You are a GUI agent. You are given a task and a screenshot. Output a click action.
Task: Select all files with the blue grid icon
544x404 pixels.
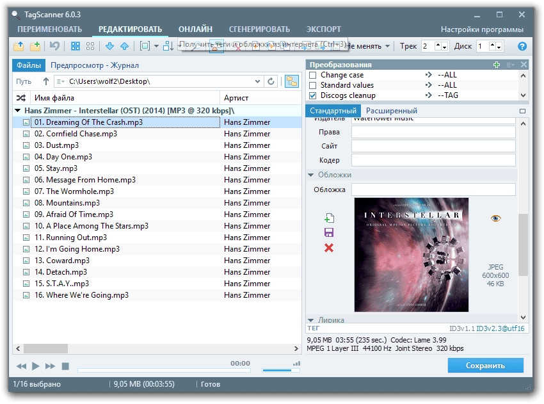point(76,46)
